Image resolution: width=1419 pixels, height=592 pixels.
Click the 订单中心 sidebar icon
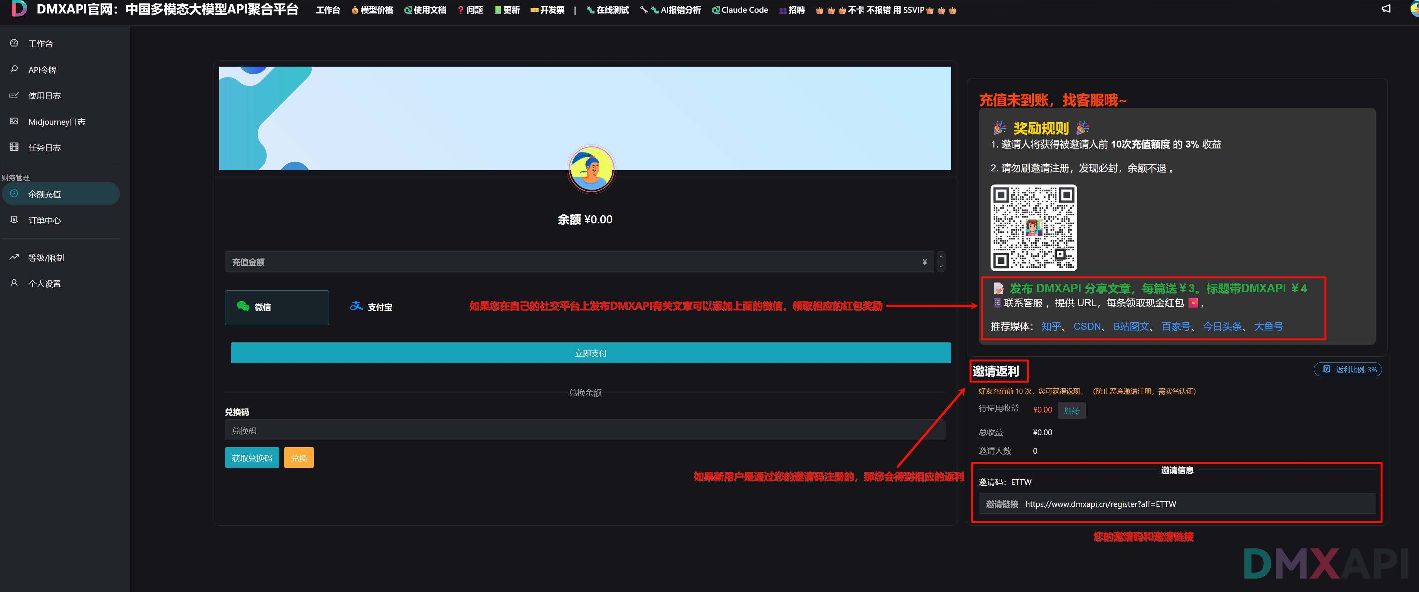pos(14,220)
